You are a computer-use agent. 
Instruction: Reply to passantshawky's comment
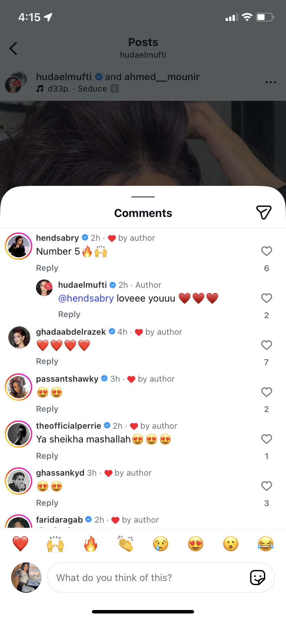47,409
